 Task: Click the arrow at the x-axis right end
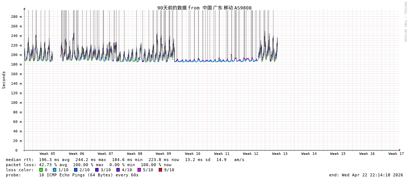(x=400, y=150)
